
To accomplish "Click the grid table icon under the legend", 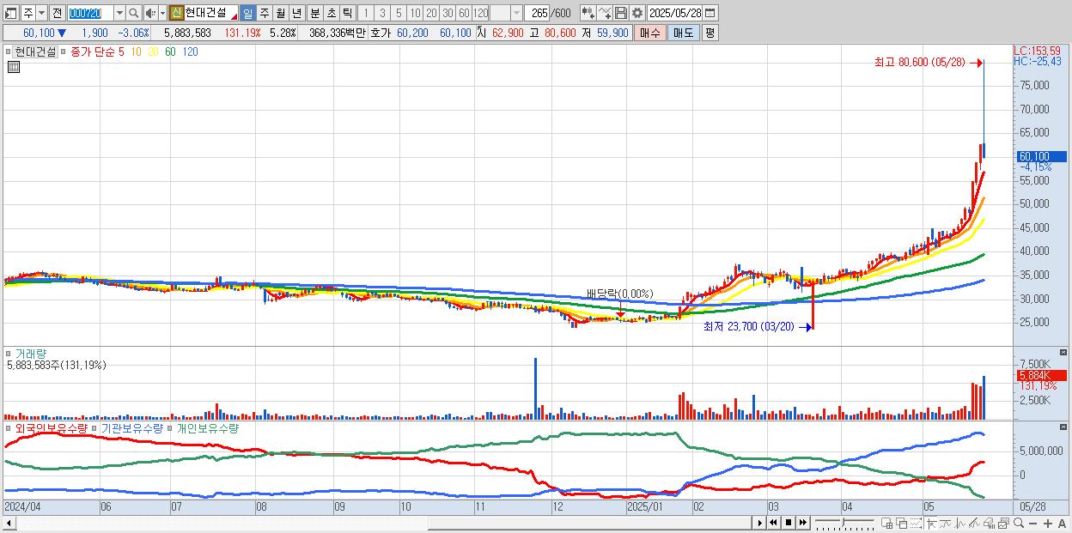I will [13, 68].
